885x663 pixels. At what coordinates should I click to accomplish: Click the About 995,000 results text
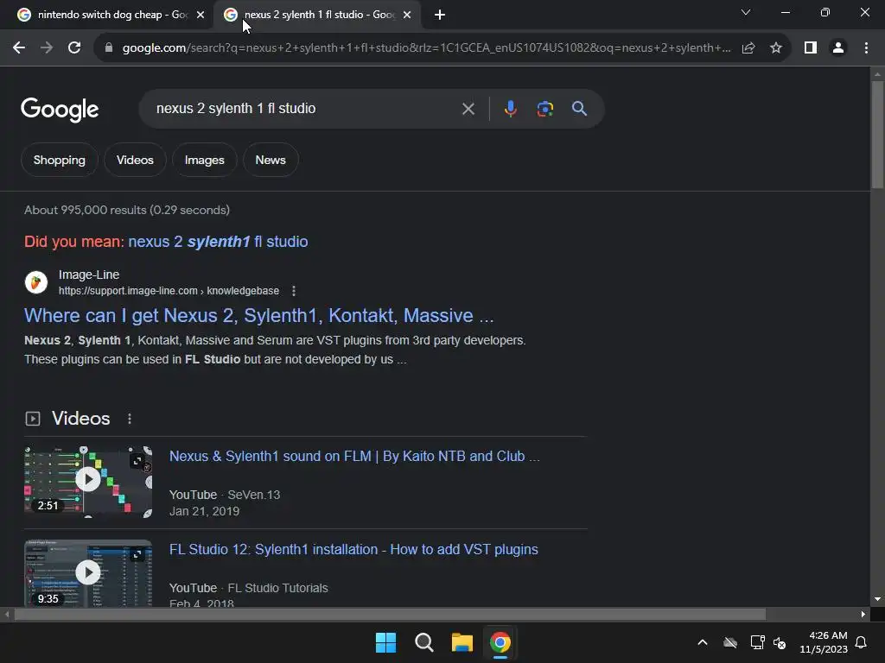127,211
